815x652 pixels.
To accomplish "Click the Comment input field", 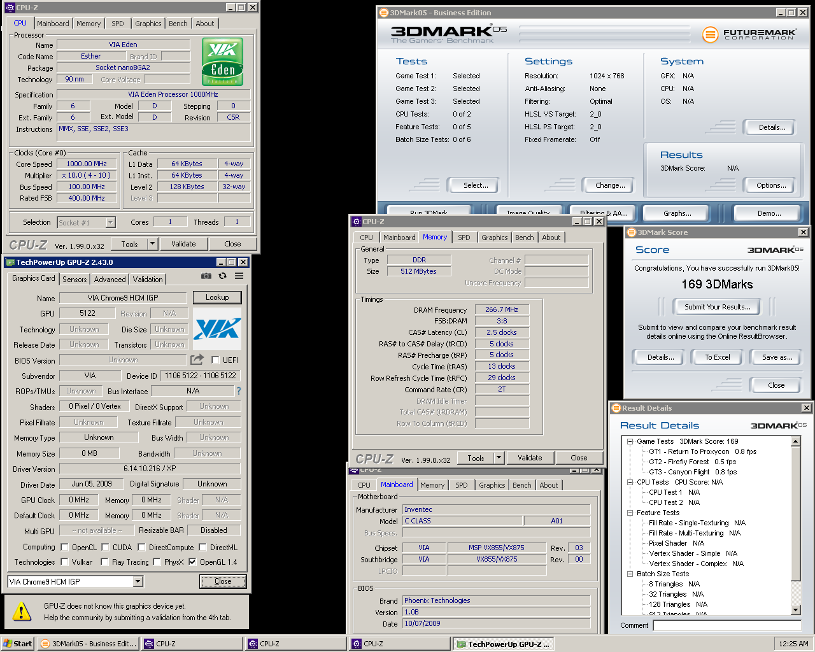I will click(727, 625).
